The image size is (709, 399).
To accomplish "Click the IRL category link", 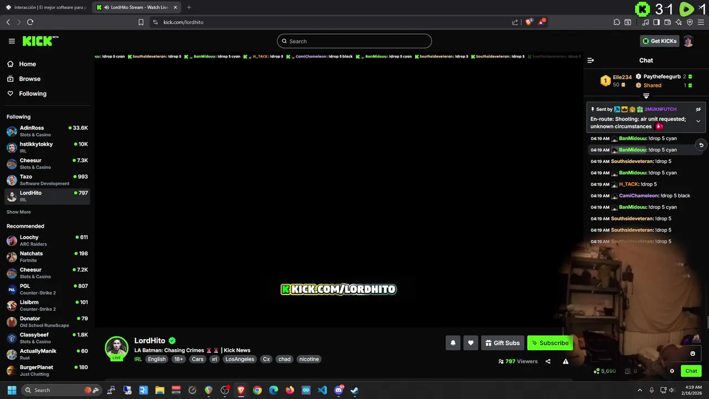I will pyautogui.click(x=138, y=359).
